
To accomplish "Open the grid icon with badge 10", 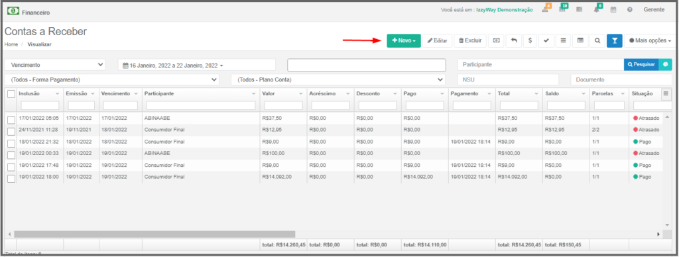I will [x=562, y=9].
